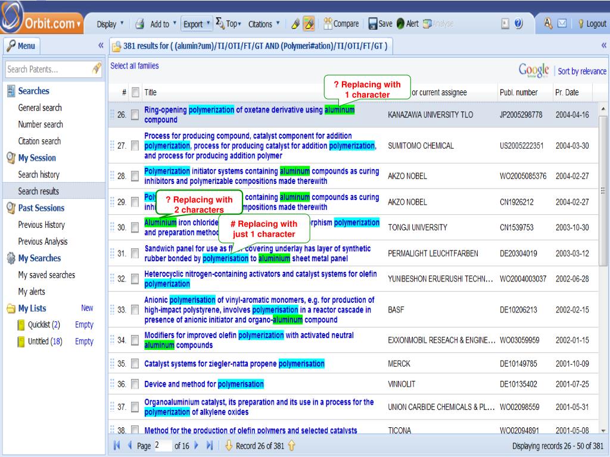Click the Top sigma magnifier icon

(x=220, y=23)
